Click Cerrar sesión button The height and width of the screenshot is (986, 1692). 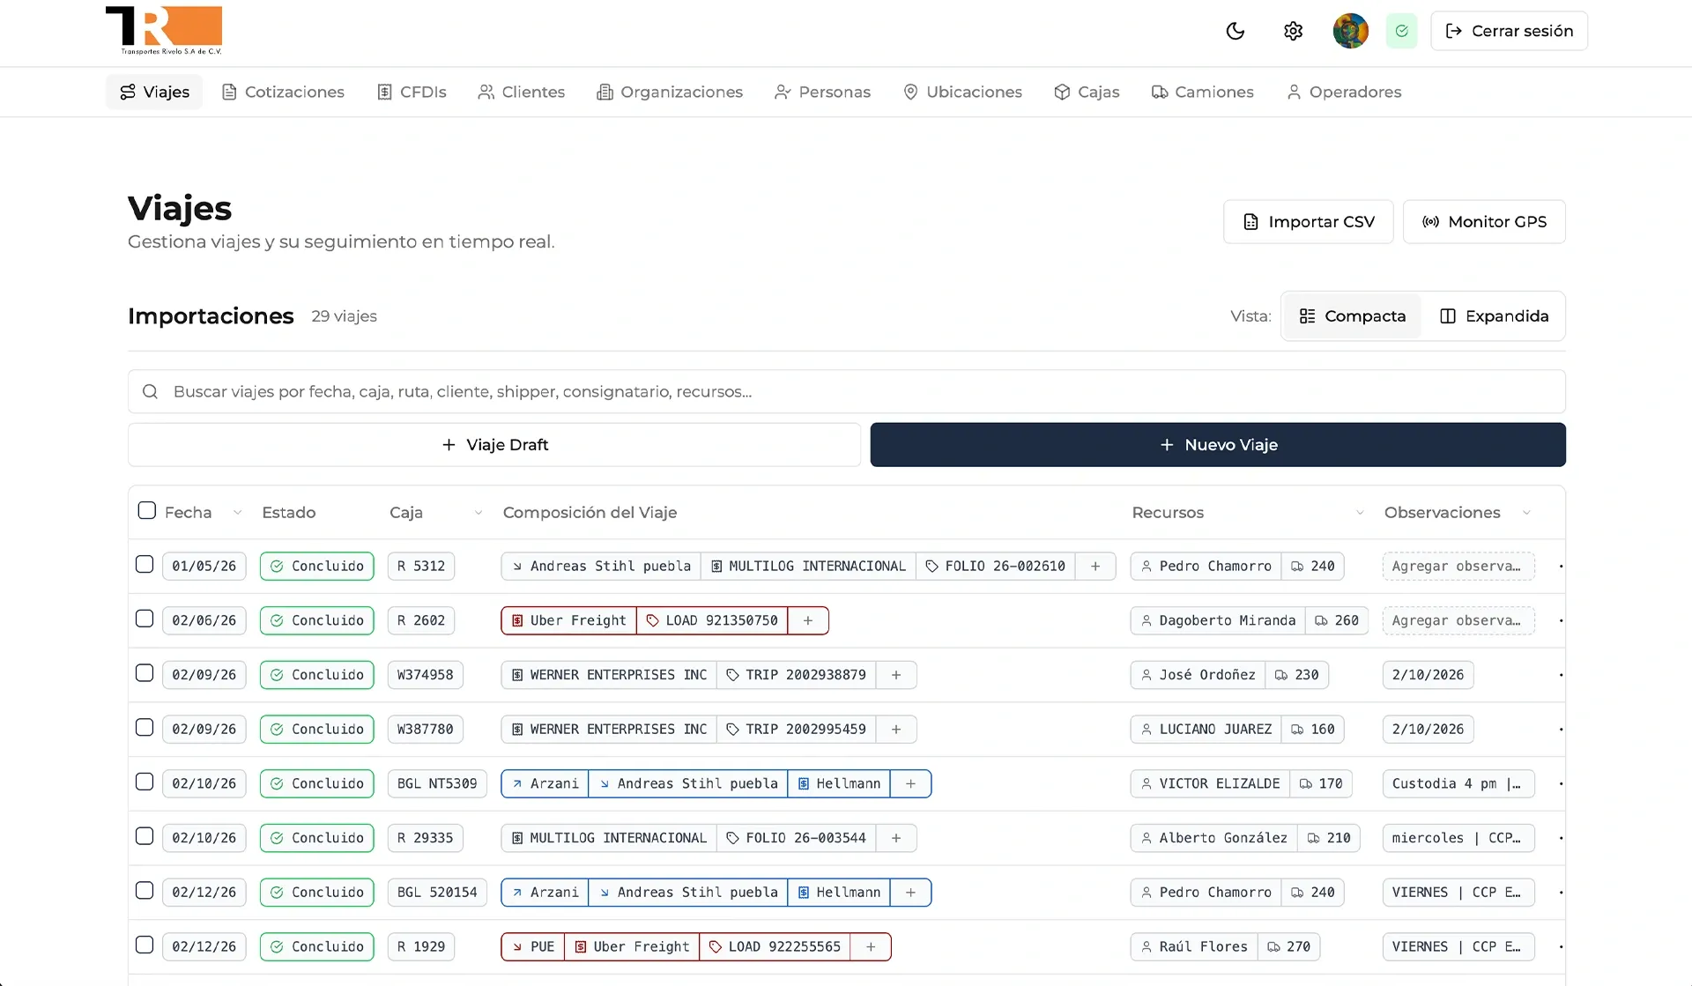click(x=1509, y=31)
